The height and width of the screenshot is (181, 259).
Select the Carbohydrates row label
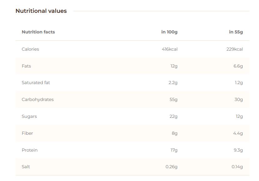38,99
